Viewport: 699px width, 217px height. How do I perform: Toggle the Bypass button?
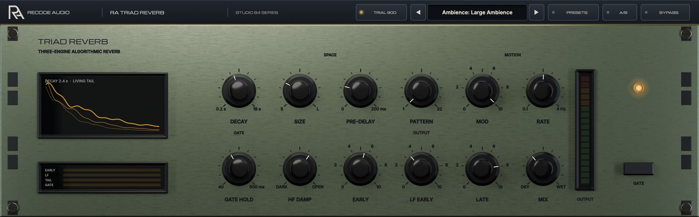pos(665,12)
